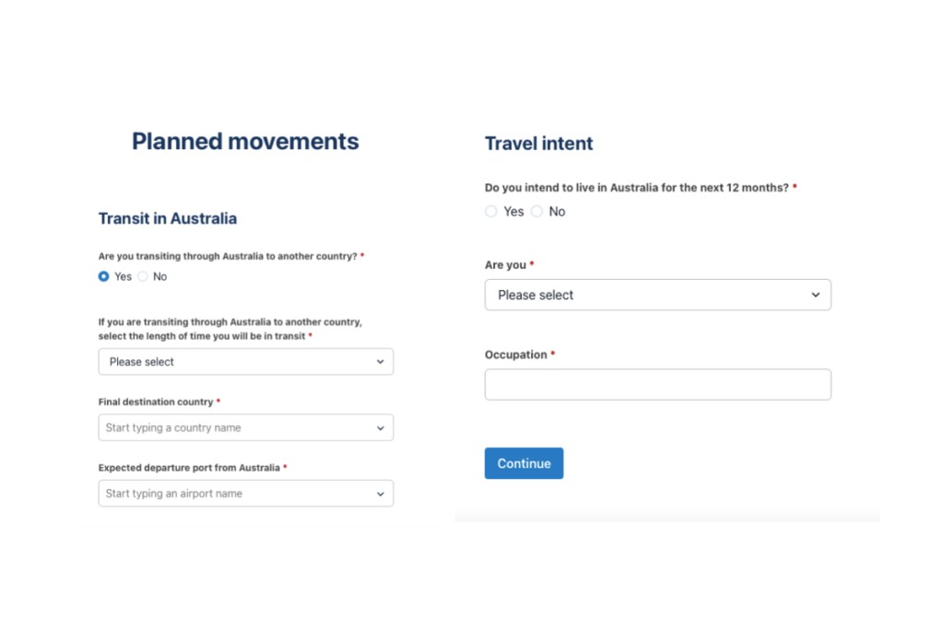
Task: Click chevron arrow in Expected departure port field
Action: tap(380, 495)
